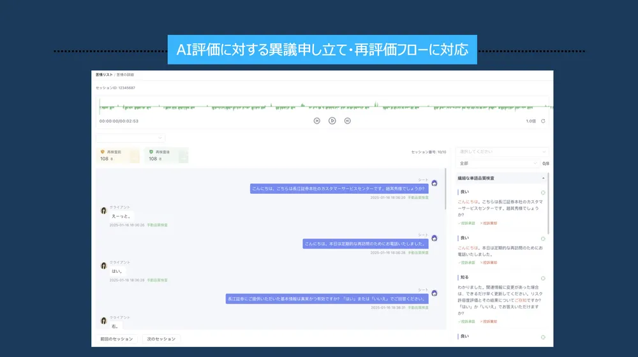Click 手動品質検査 under カスタマーサービスセンター message
The width and height of the screenshot is (638, 357).
pos(419,198)
